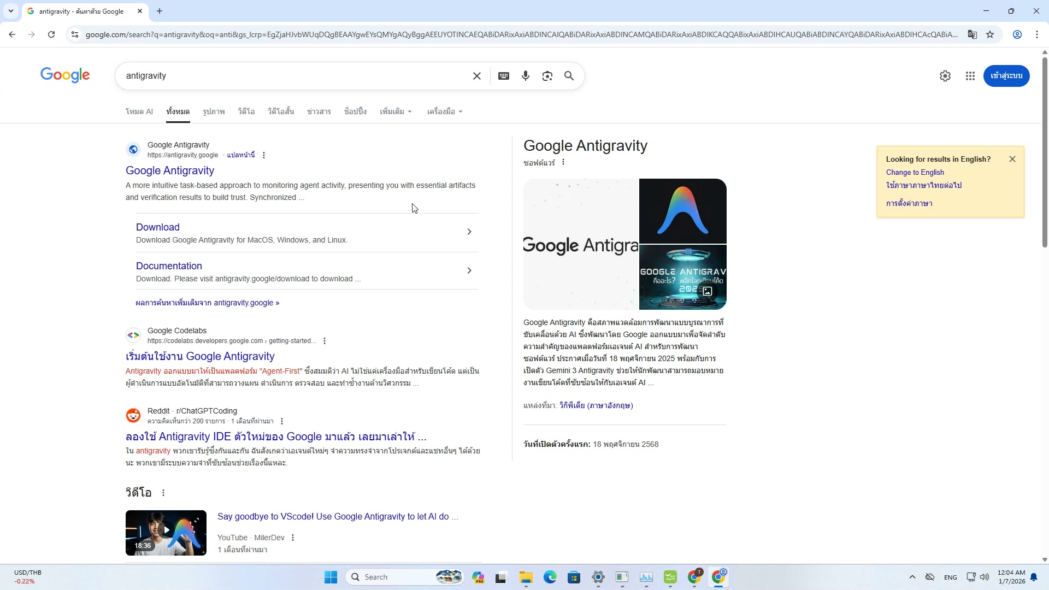Screen dimensions: 1049x590
Task: Open the on-screen keyboard input tool
Action: [503, 76]
